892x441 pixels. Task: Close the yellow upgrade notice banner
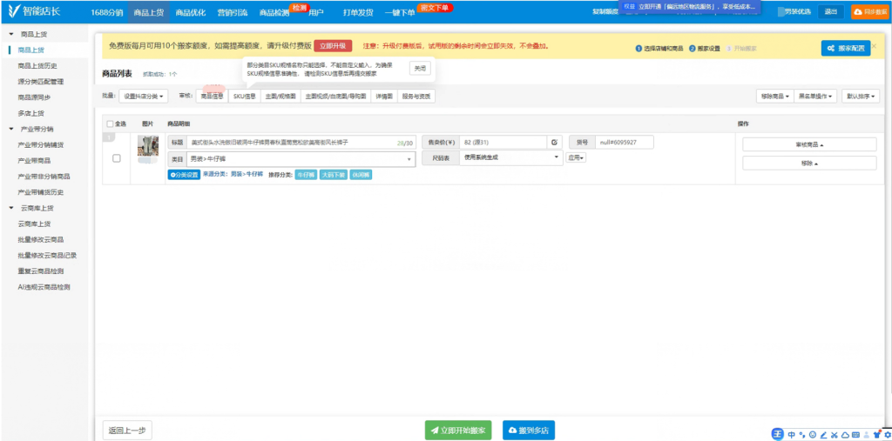coord(875,45)
